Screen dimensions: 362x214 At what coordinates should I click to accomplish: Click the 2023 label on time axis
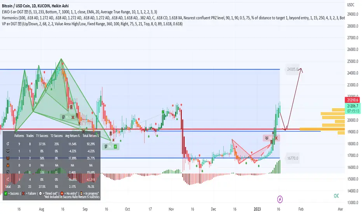[x=257, y=209]
